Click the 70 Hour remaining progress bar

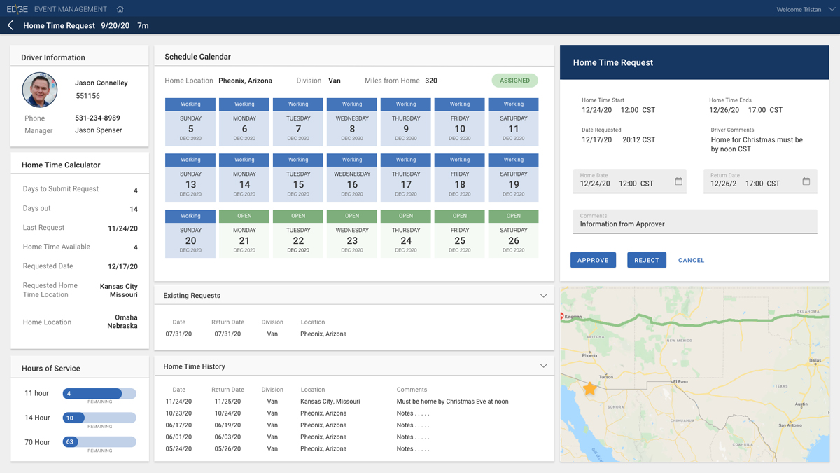pyautogui.click(x=99, y=442)
